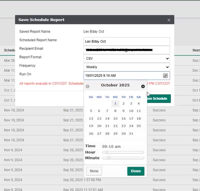Screen dimensions: 200x191
Task: Click the Recipient Email field
Action: tap(127, 50)
